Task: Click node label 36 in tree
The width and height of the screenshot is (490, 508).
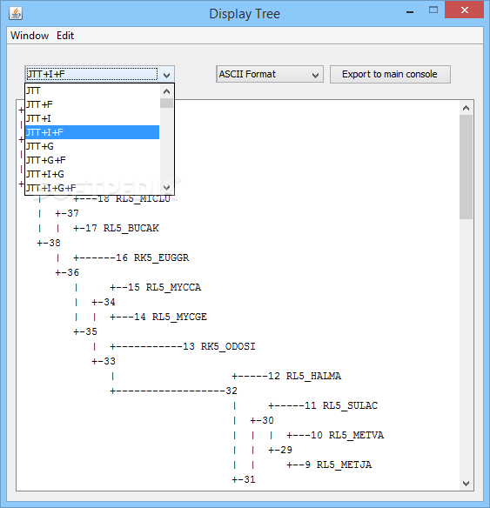Action: 73,272
